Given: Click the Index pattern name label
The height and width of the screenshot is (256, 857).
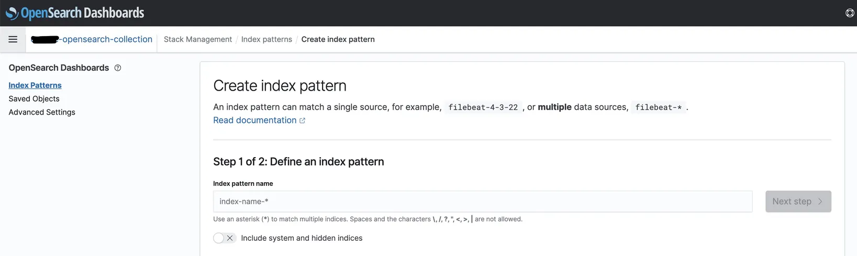Looking at the screenshot, I should point(243,184).
